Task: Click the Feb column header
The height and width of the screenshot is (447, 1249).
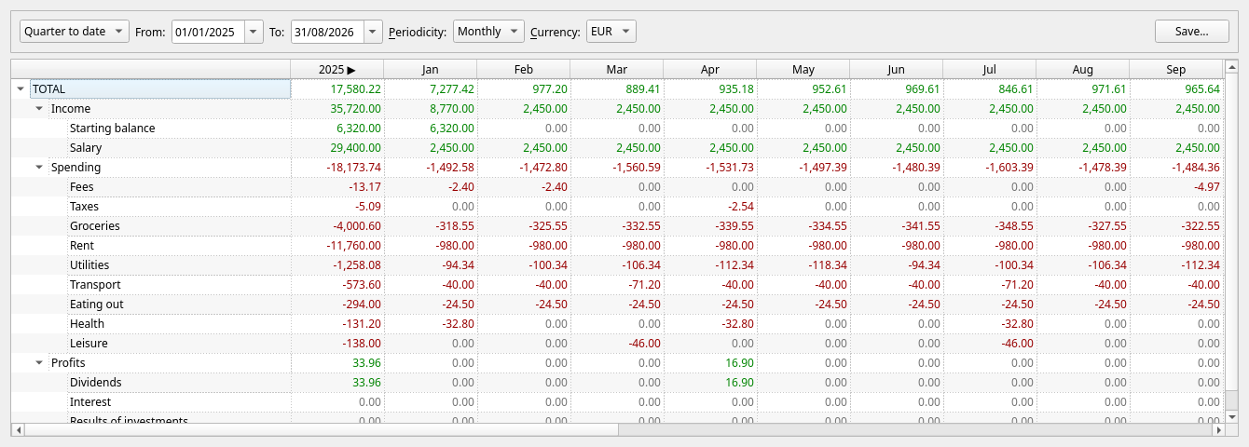Action: click(523, 69)
